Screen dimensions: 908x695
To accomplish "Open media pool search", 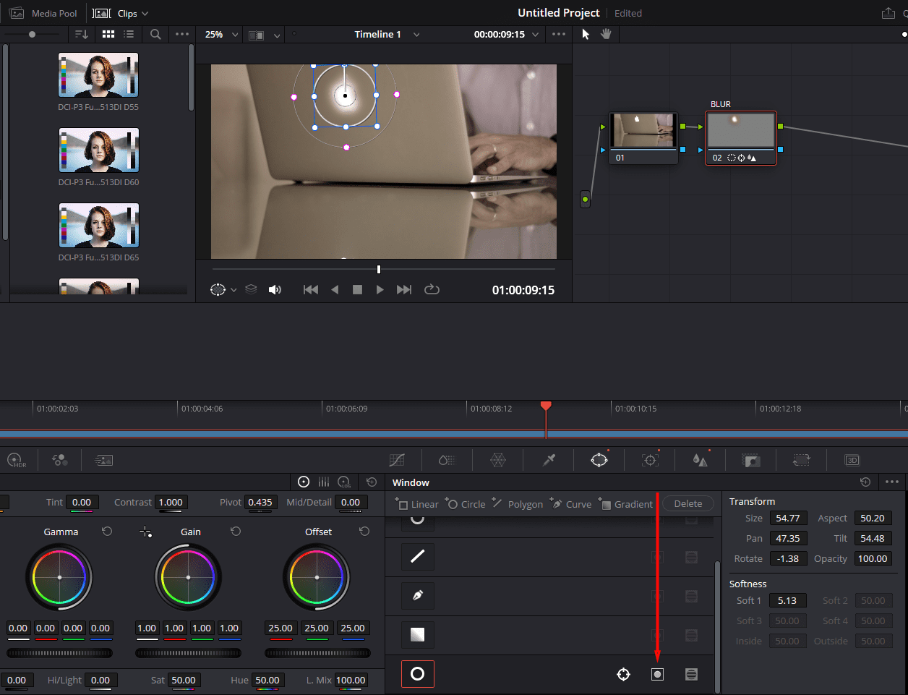I will click(155, 34).
